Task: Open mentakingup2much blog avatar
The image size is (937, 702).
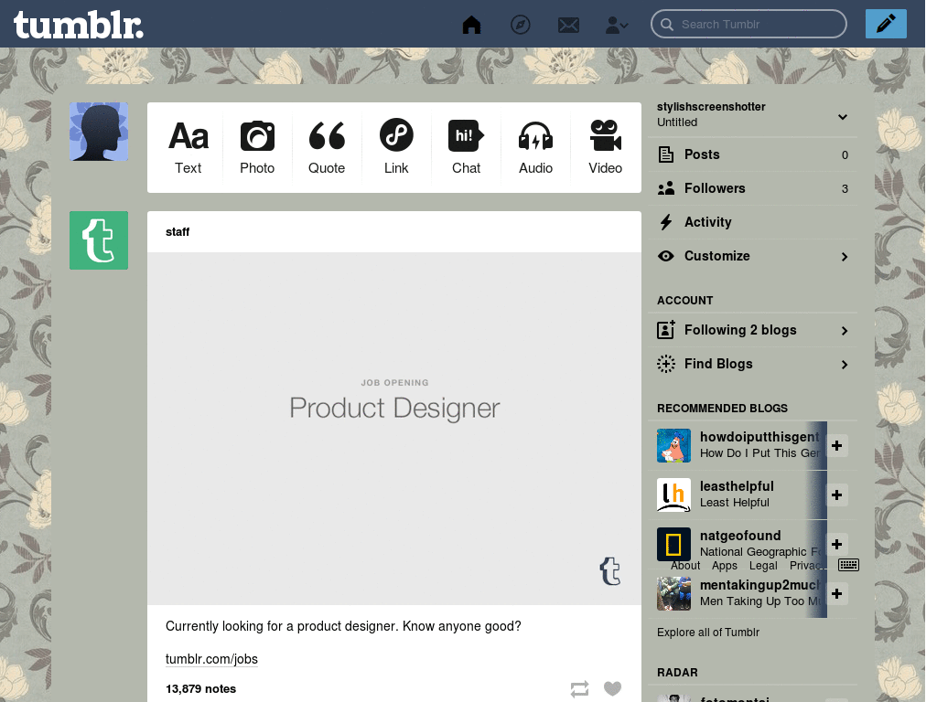Action: point(673,593)
